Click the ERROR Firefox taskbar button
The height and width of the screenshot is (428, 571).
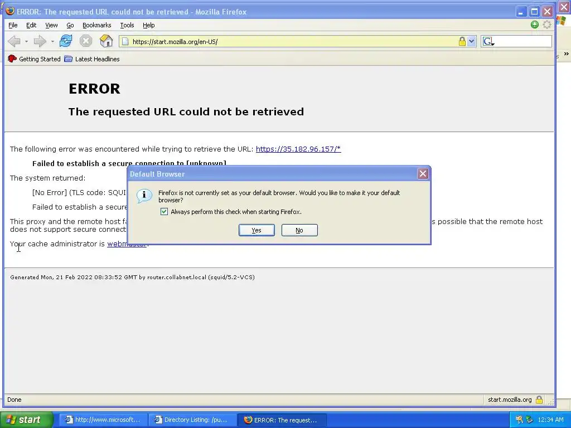(x=282, y=420)
